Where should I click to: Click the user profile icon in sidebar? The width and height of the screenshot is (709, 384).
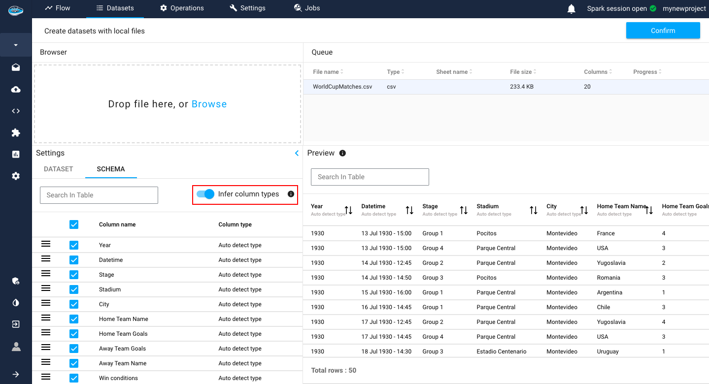16,347
